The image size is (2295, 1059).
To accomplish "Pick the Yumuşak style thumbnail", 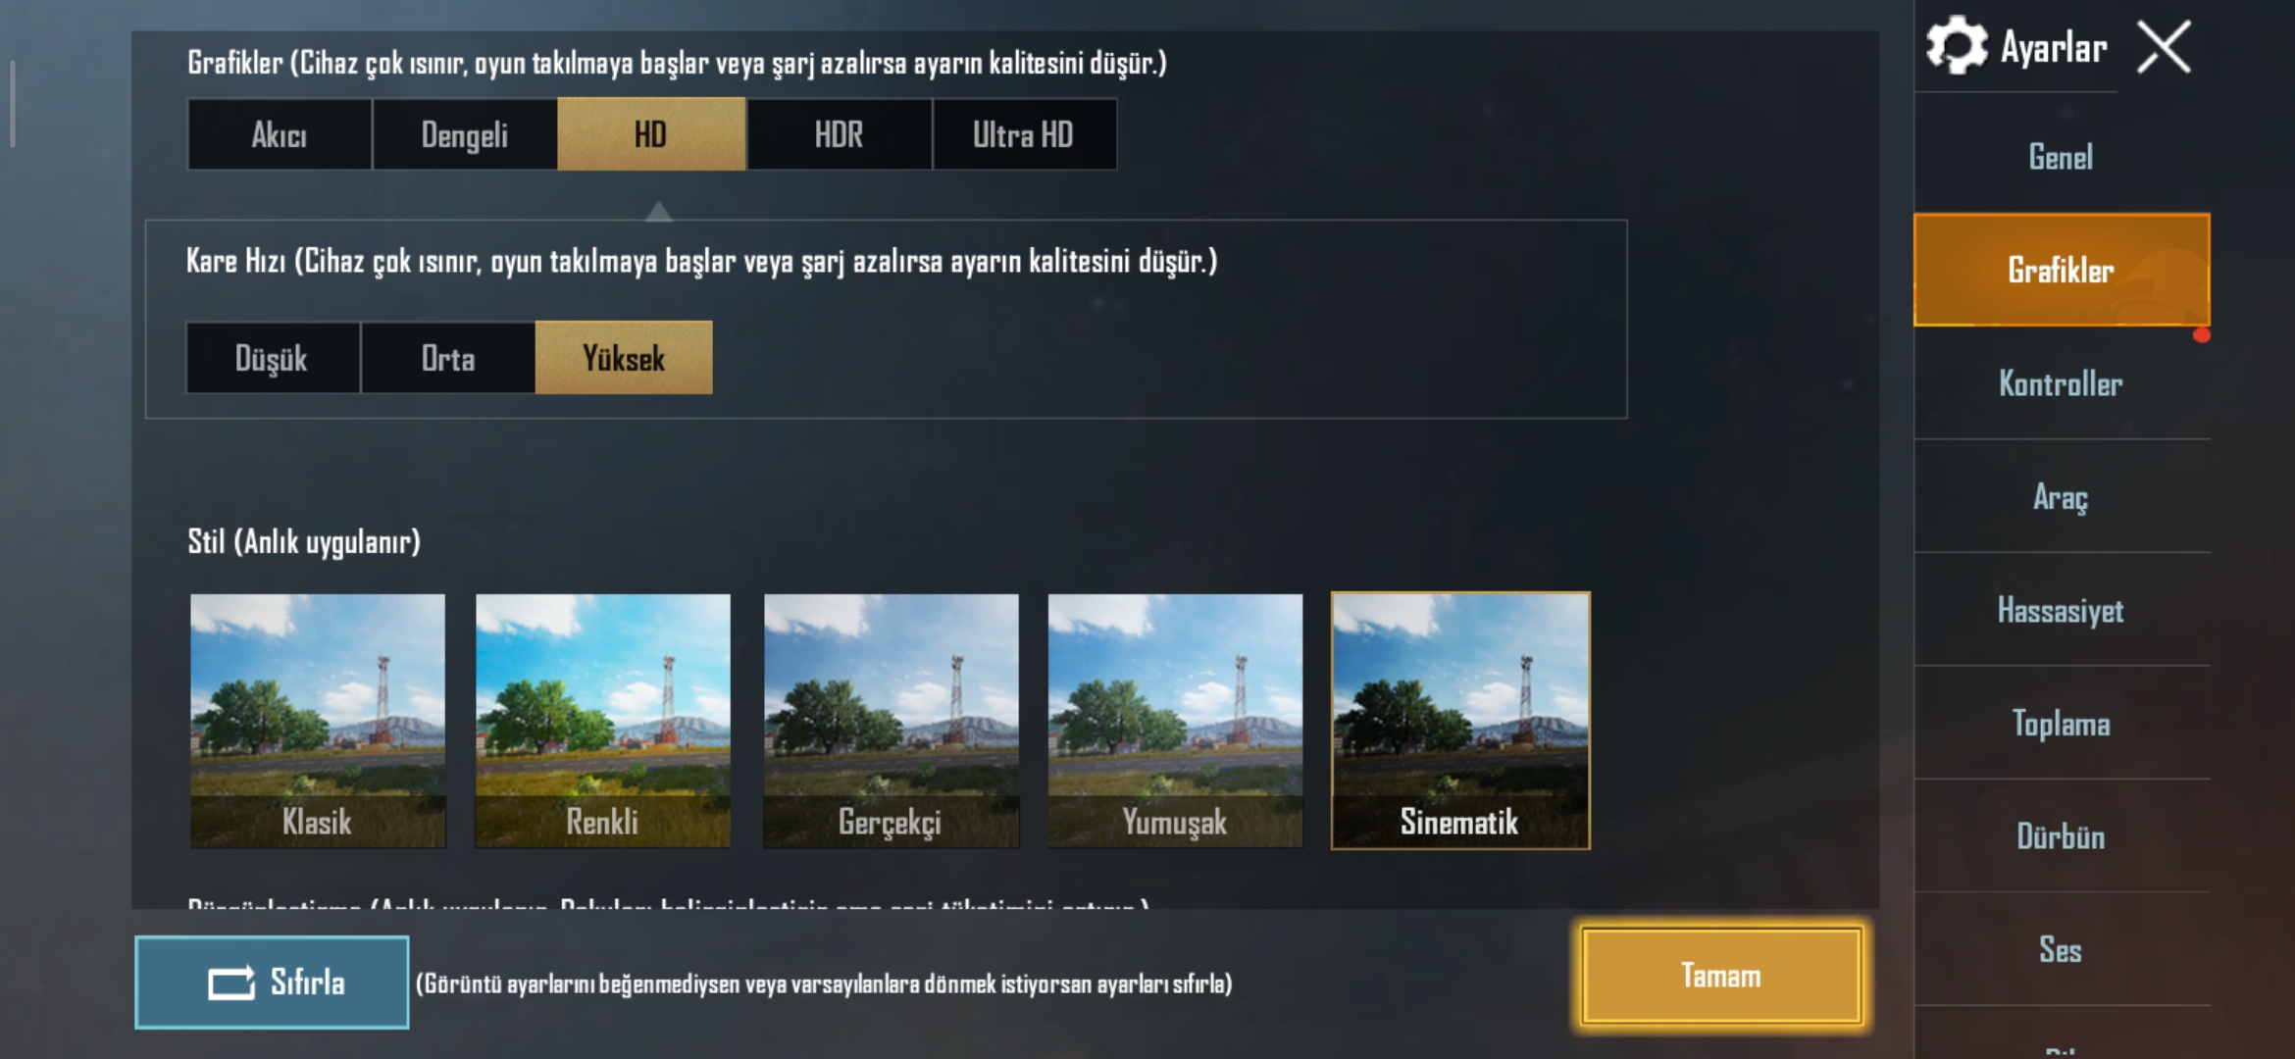I will click(x=1176, y=721).
